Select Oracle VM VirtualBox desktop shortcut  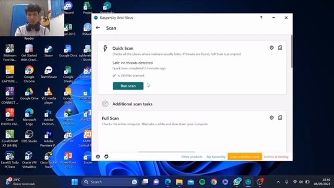click(x=29, y=160)
